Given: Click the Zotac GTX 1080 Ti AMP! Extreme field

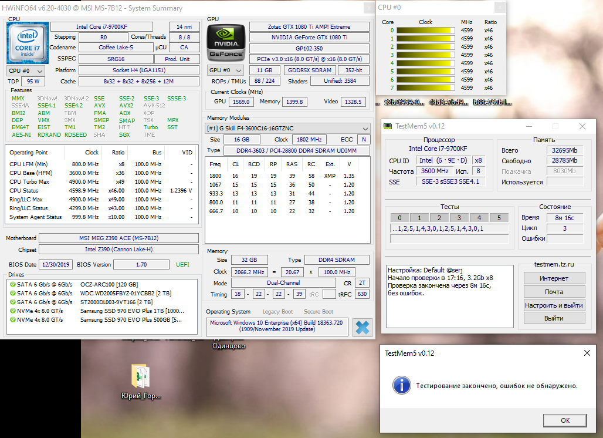Looking at the screenshot, I should coord(309,26).
